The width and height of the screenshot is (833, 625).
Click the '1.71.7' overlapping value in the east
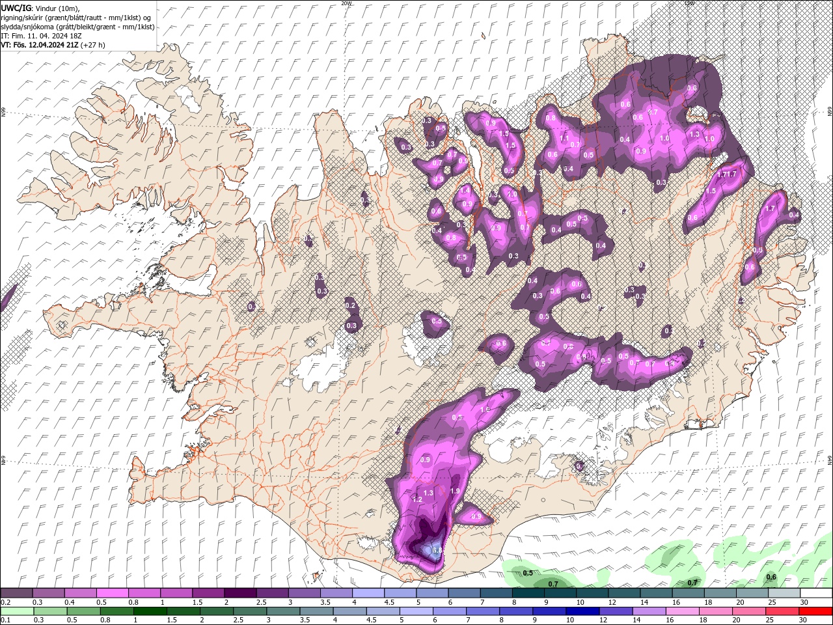(727, 174)
